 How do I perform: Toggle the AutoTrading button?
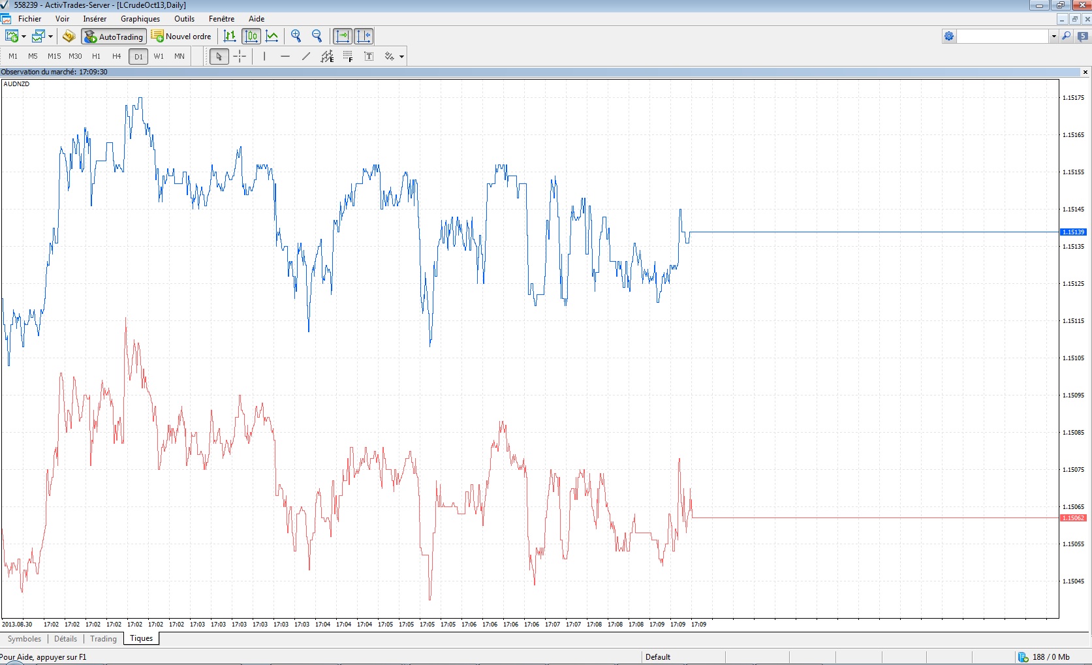tap(114, 37)
